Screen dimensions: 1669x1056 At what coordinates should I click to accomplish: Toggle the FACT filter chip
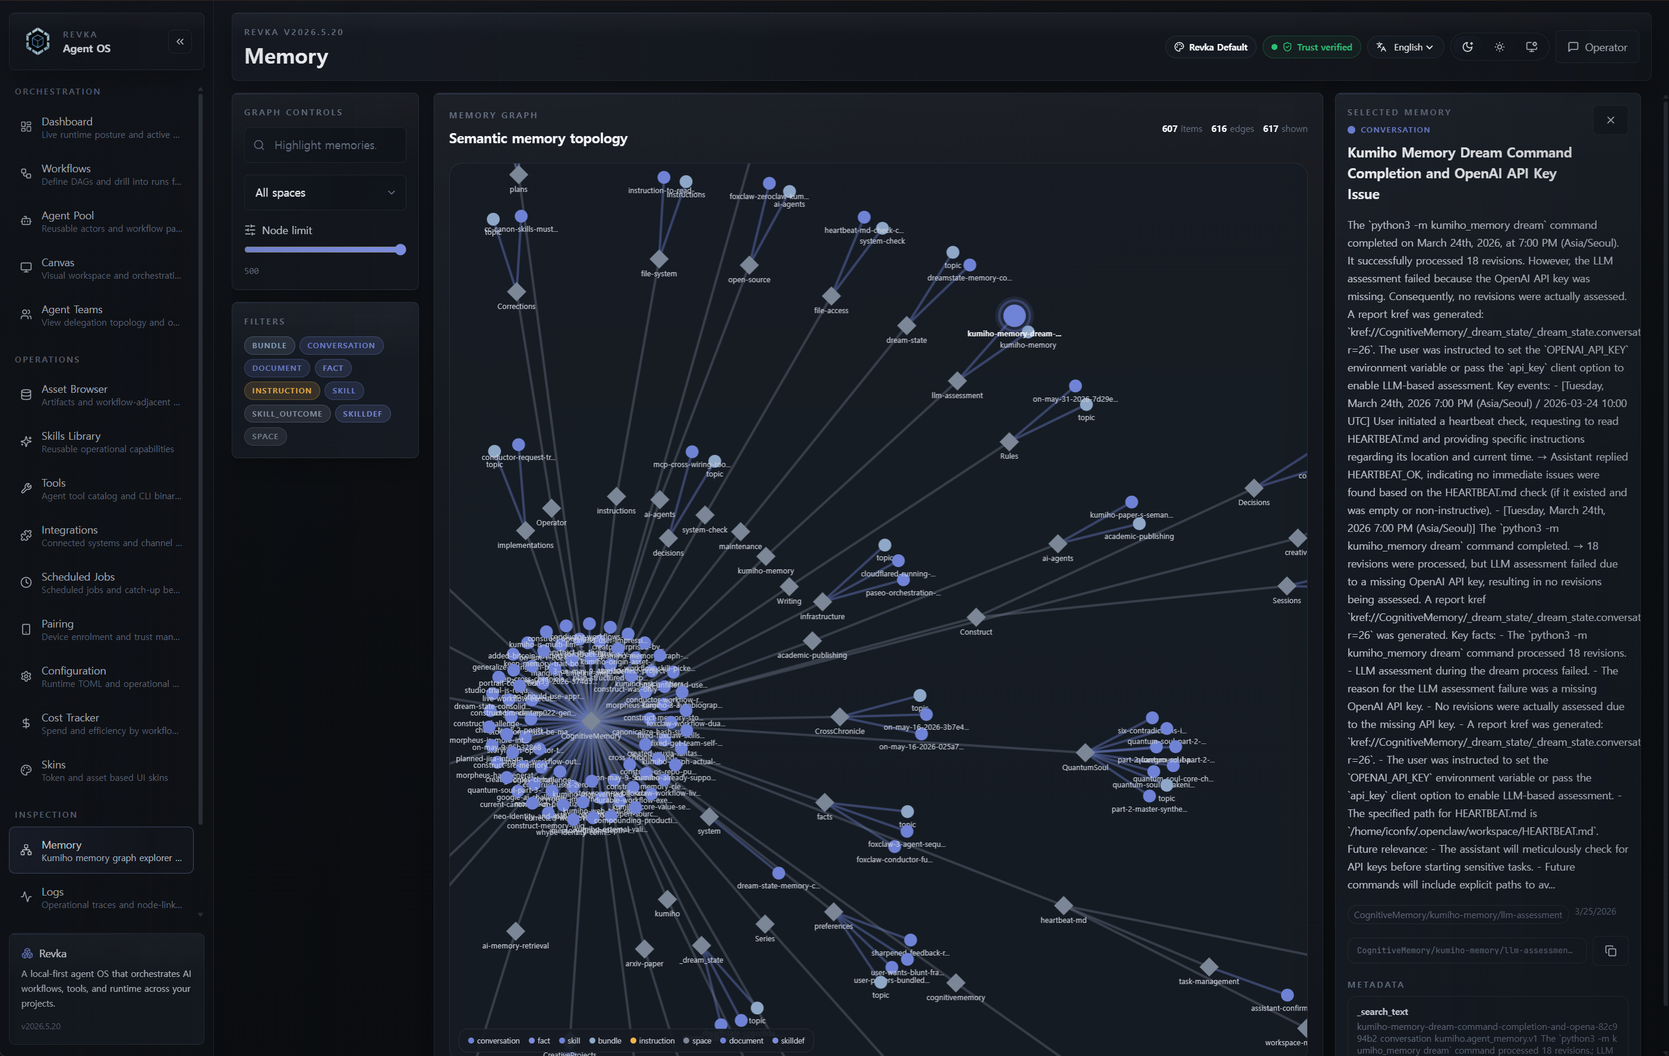tap(333, 368)
